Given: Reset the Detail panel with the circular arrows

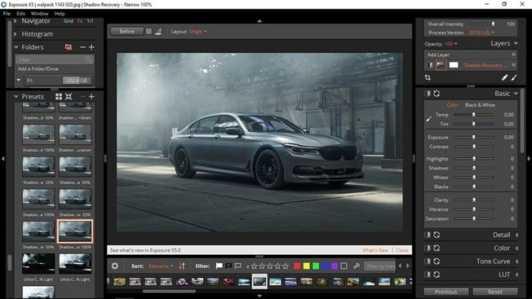Looking at the screenshot, I should (x=437, y=235).
